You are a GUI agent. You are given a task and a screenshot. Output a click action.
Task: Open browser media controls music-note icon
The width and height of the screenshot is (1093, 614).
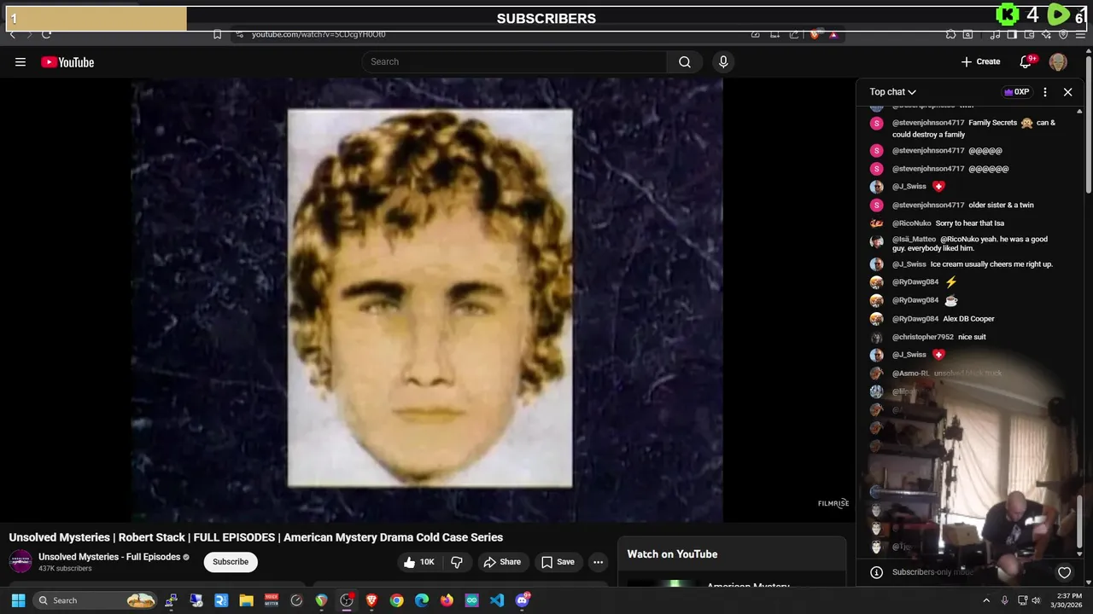tap(995, 34)
